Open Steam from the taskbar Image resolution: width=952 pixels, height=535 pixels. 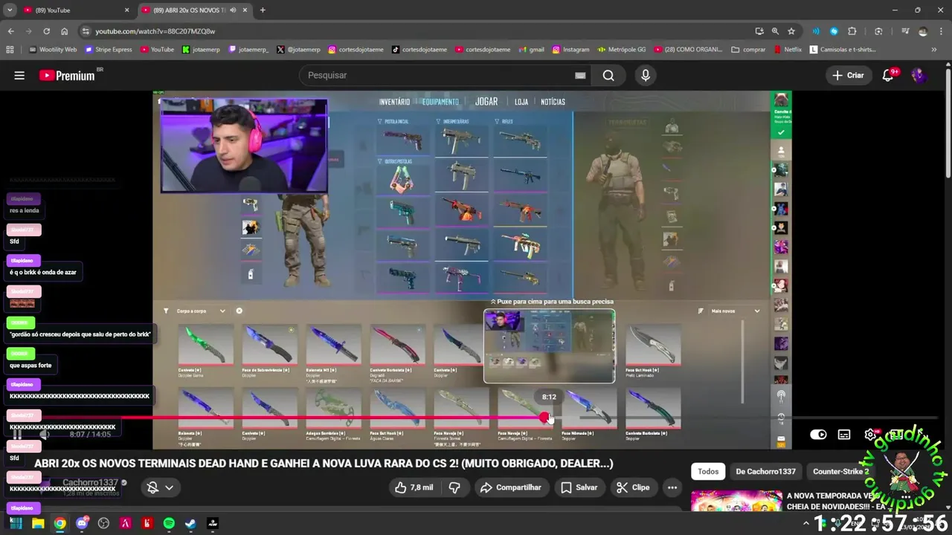(x=190, y=523)
